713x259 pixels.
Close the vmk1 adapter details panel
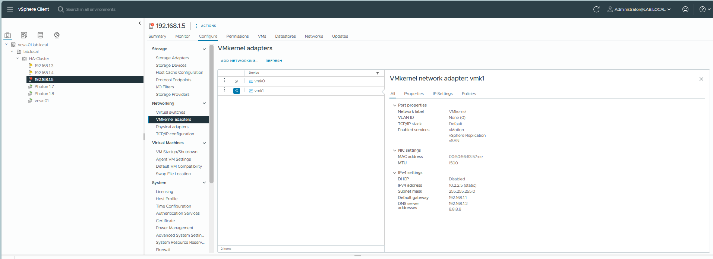701,79
